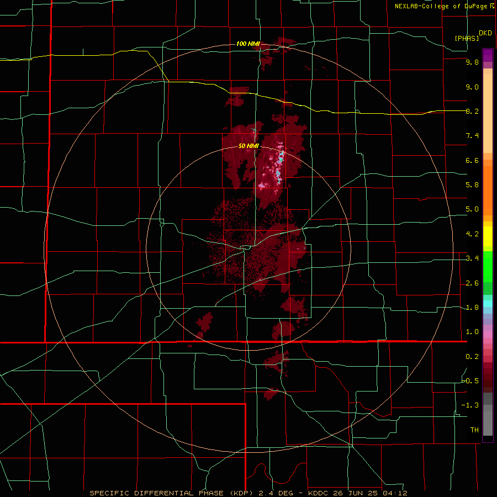Screen dimensions: 497x497
Task: Pick the gray bottom segment of the color bar
Action: click(x=488, y=420)
